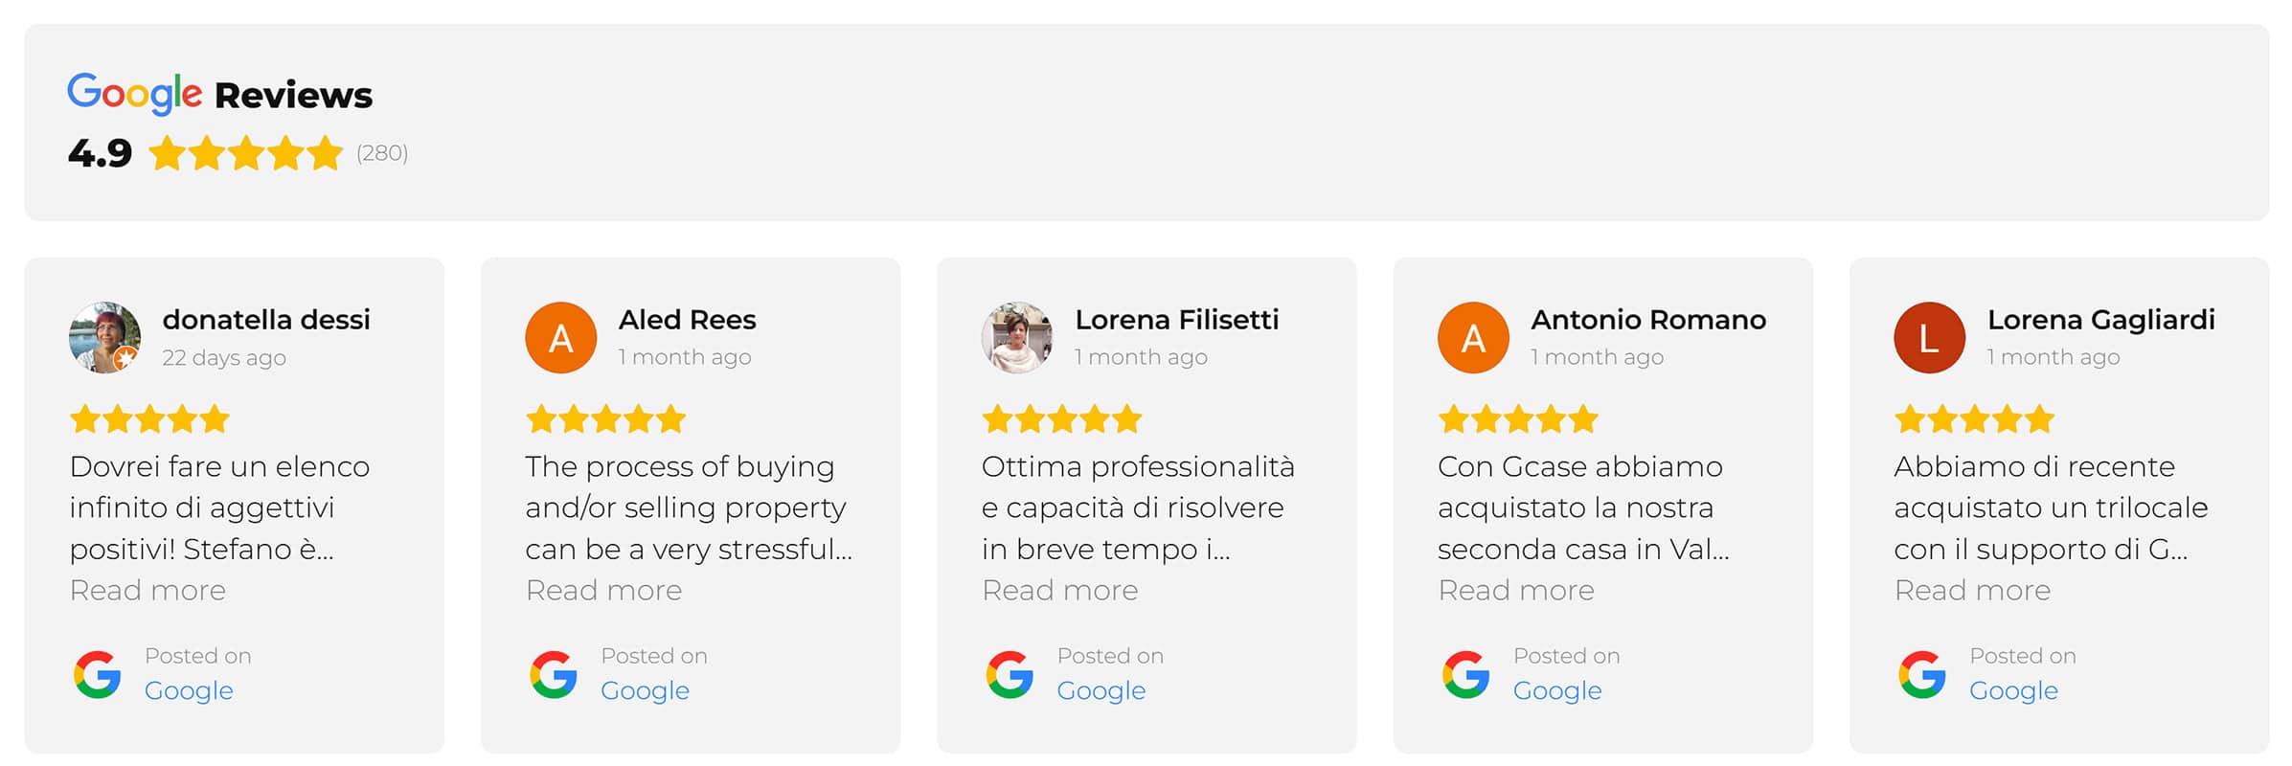The height and width of the screenshot is (766, 2292).
Task: Click the Google logo in Reviews header
Action: pyautogui.click(x=134, y=94)
